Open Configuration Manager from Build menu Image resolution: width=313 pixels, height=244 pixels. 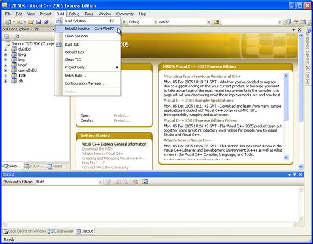[x=88, y=83]
